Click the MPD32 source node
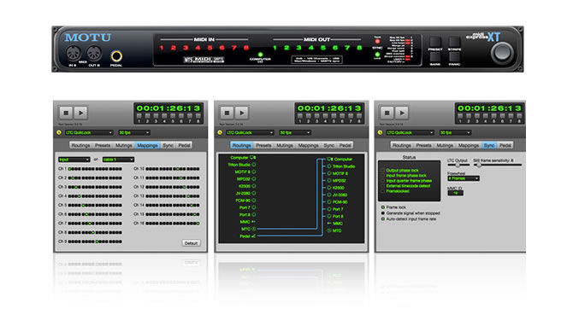The width and height of the screenshot is (573, 326). coord(254,179)
